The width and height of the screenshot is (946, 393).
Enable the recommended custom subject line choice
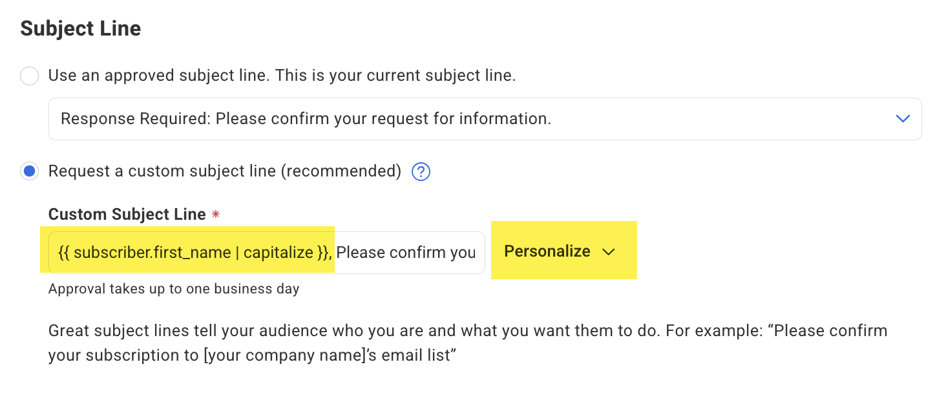click(x=29, y=171)
